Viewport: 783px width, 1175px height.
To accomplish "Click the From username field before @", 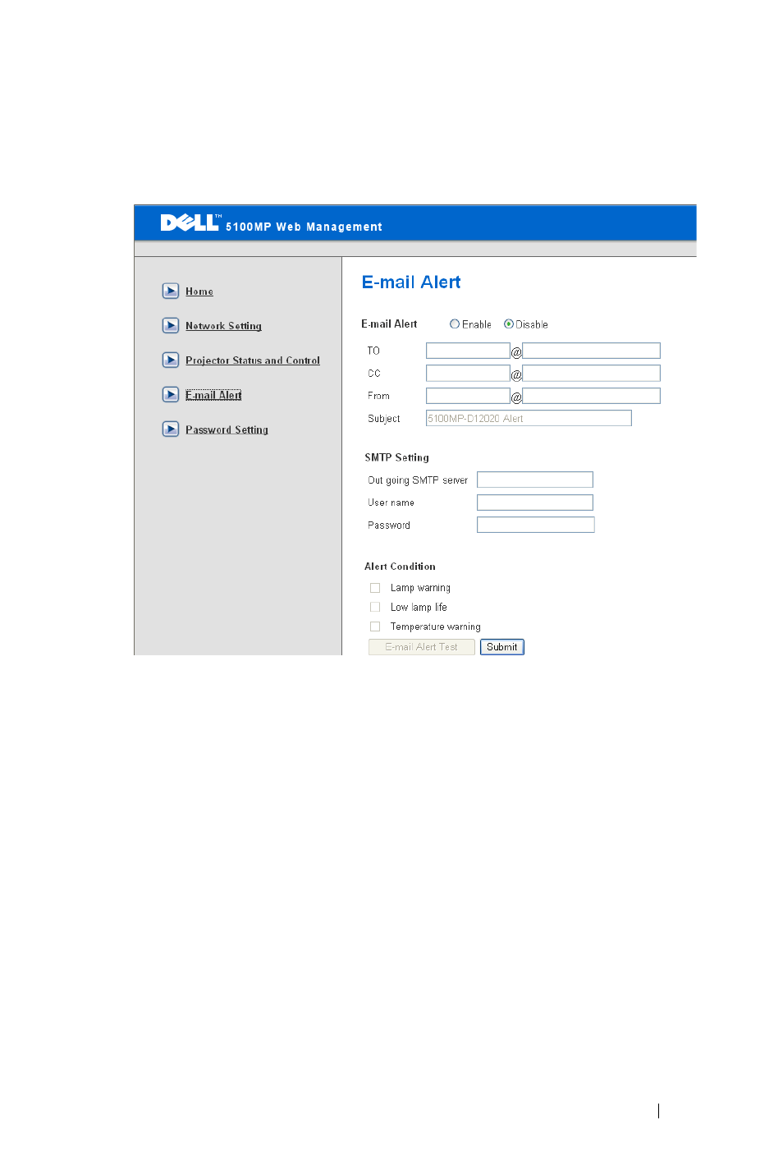I will [468, 396].
